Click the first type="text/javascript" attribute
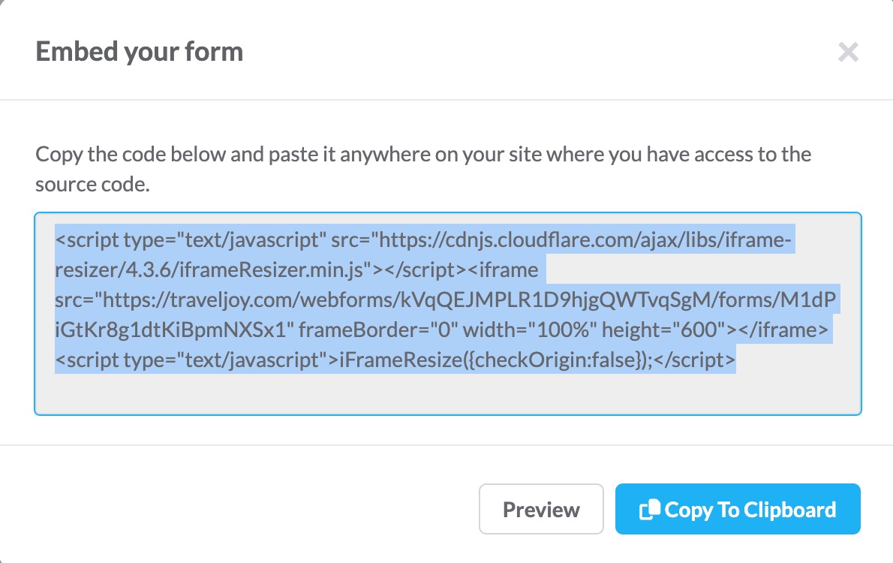893x563 pixels. pyautogui.click(x=224, y=240)
